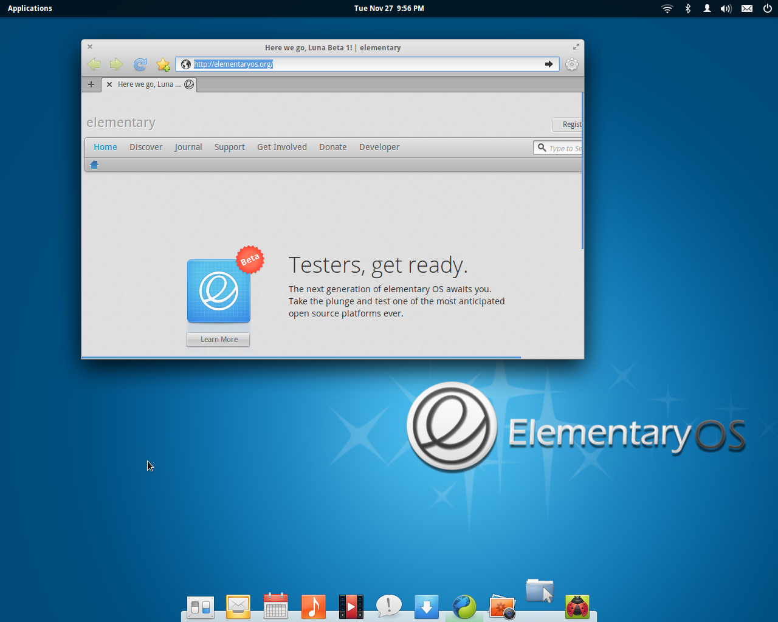Screen dimensions: 778x622
Task: Click the vertical scrollbar of the browser
Action: coord(582,170)
